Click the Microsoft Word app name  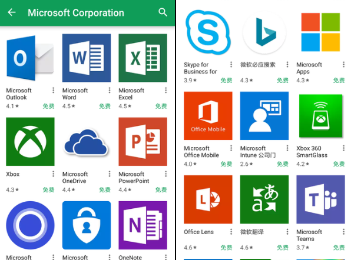[x=75, y=94]
